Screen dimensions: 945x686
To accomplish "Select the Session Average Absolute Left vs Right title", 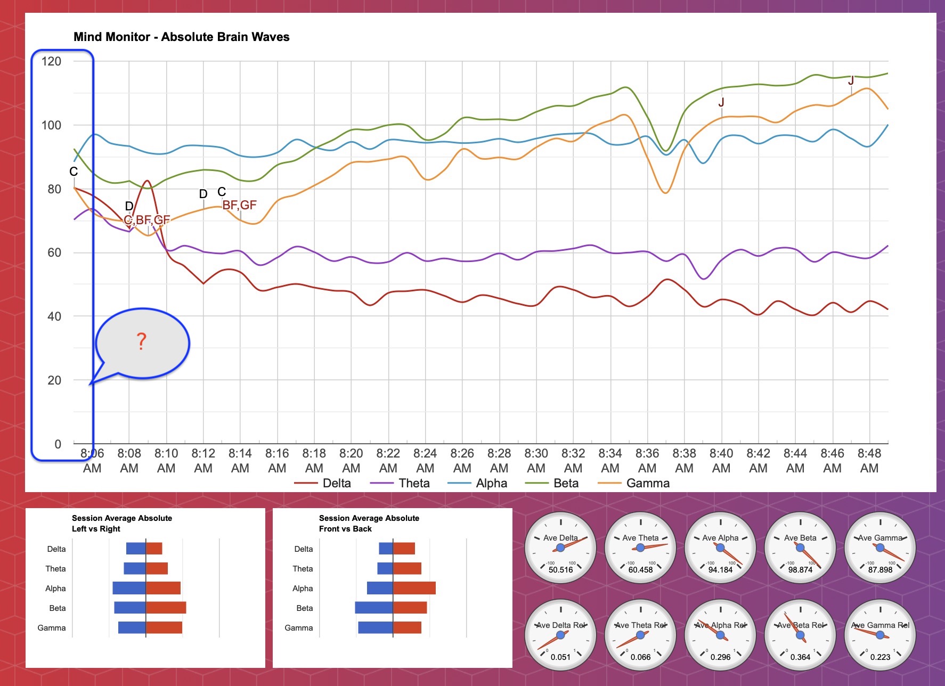I will click(122, 523).
